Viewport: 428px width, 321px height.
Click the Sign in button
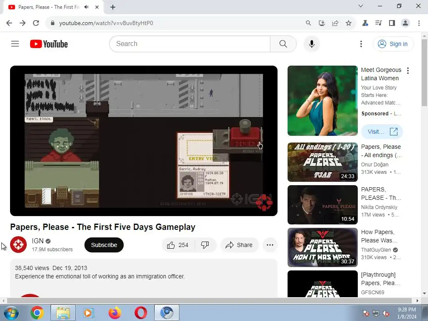[x=393, y=44]
